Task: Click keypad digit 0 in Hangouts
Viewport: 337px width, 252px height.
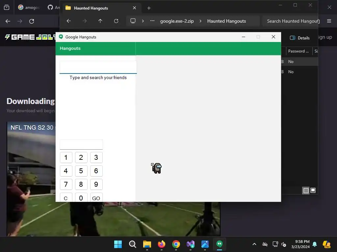Action: pos(81,197)
